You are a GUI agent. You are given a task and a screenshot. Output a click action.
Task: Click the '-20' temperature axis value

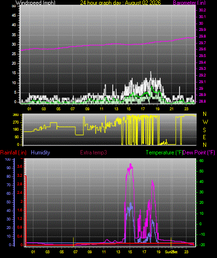coord(202,245)
